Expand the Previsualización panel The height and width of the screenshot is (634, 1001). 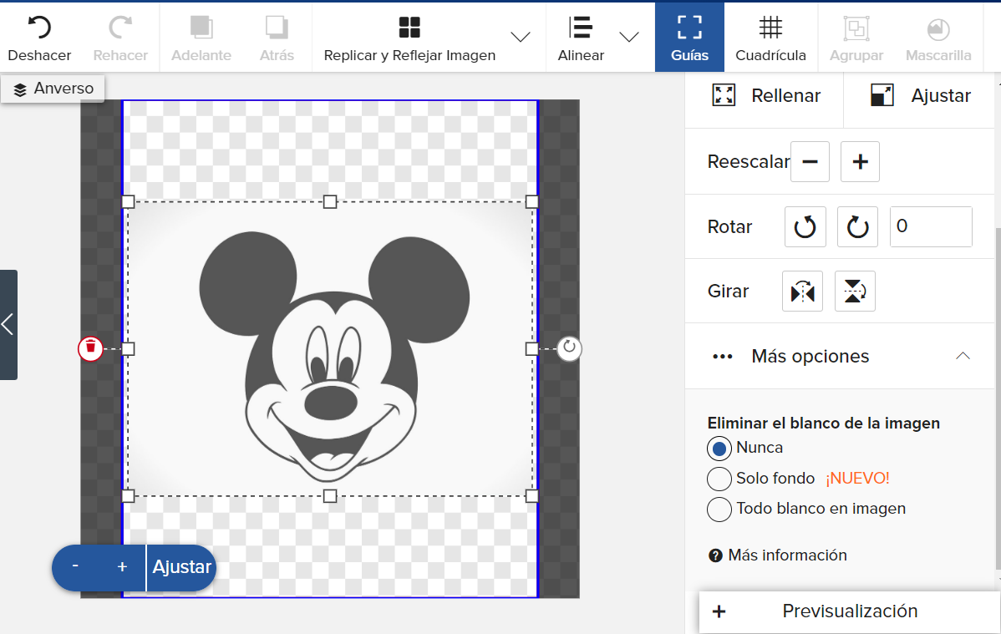(850, 611)
